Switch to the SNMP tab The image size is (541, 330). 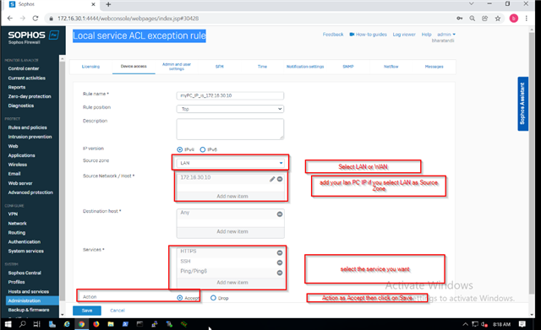pyautogui.click(x=348, y=67)
